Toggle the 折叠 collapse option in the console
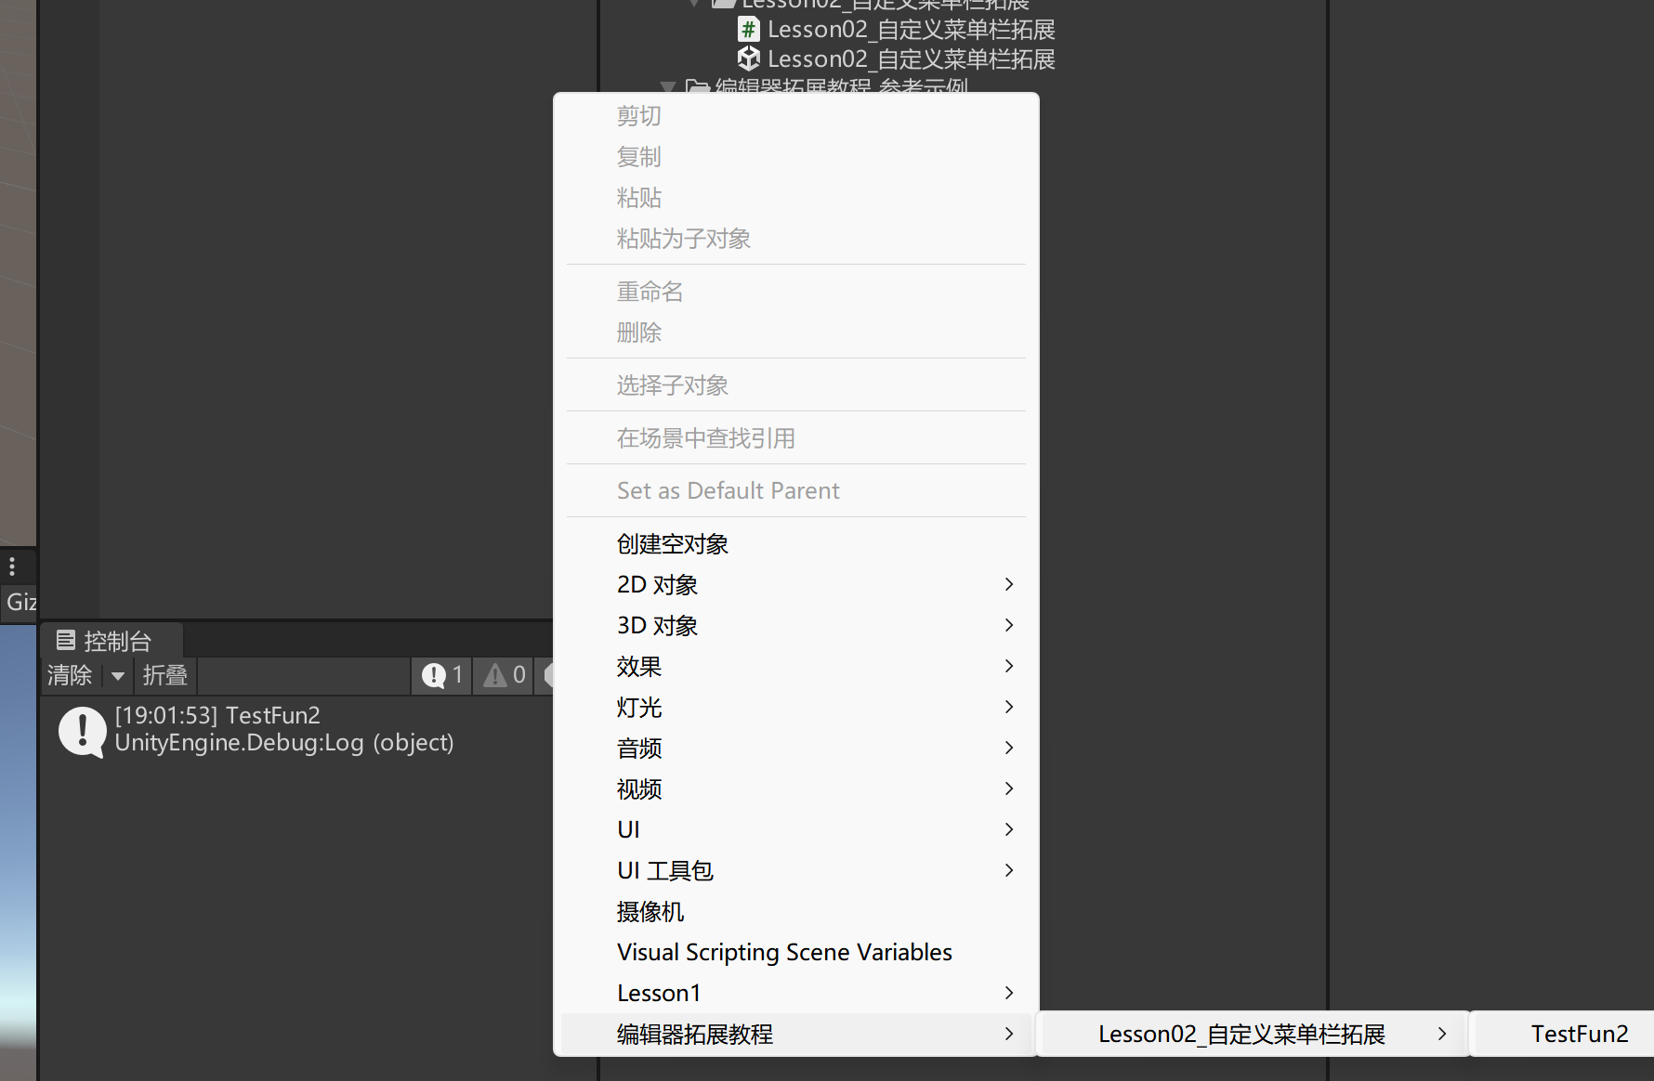This screenshot has width=1654, height=1081. pos(165,675)
